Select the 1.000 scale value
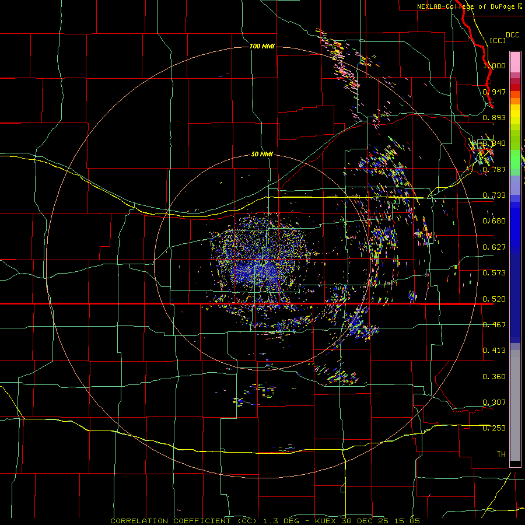The height and width of the screenshot is (525, 525). [x=494, y=65]
